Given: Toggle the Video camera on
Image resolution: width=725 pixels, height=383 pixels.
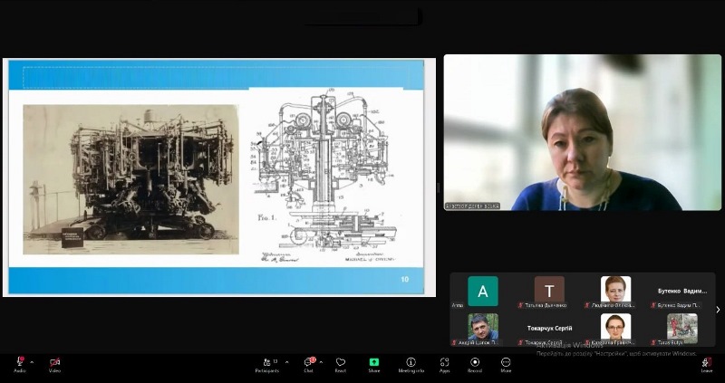Looking at the screenshot, I should click(x=54, y=363).
